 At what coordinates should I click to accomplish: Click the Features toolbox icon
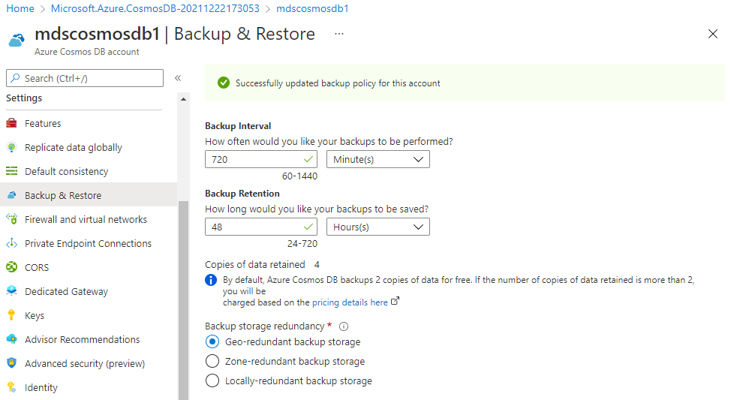pyautogui.click(x=12, y=124)
